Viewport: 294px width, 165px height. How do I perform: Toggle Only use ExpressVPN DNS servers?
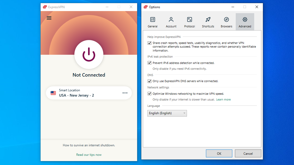coord(150,81)
